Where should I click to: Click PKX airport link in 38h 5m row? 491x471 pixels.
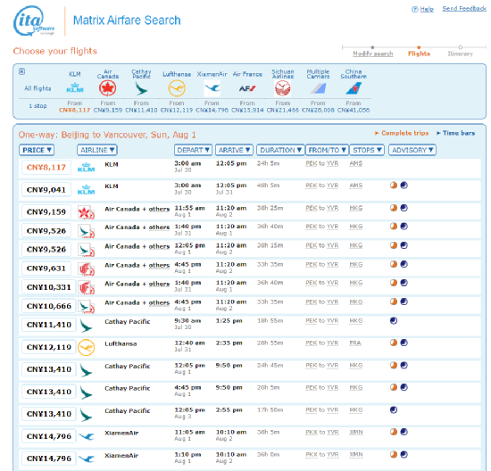click(x=312, y=432)
